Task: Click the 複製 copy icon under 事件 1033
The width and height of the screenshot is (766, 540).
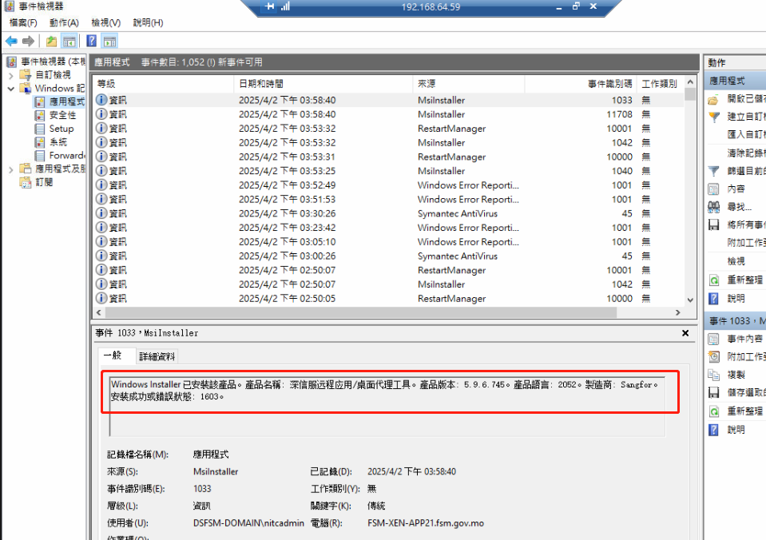Action: (713, 375)
